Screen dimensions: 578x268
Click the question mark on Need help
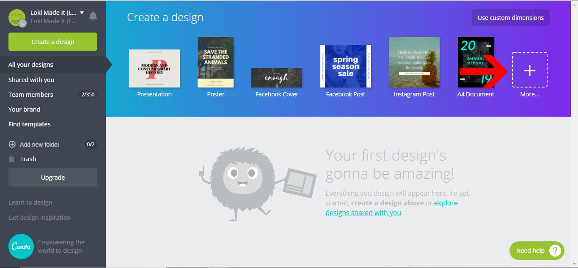click(x=555, y=251)
